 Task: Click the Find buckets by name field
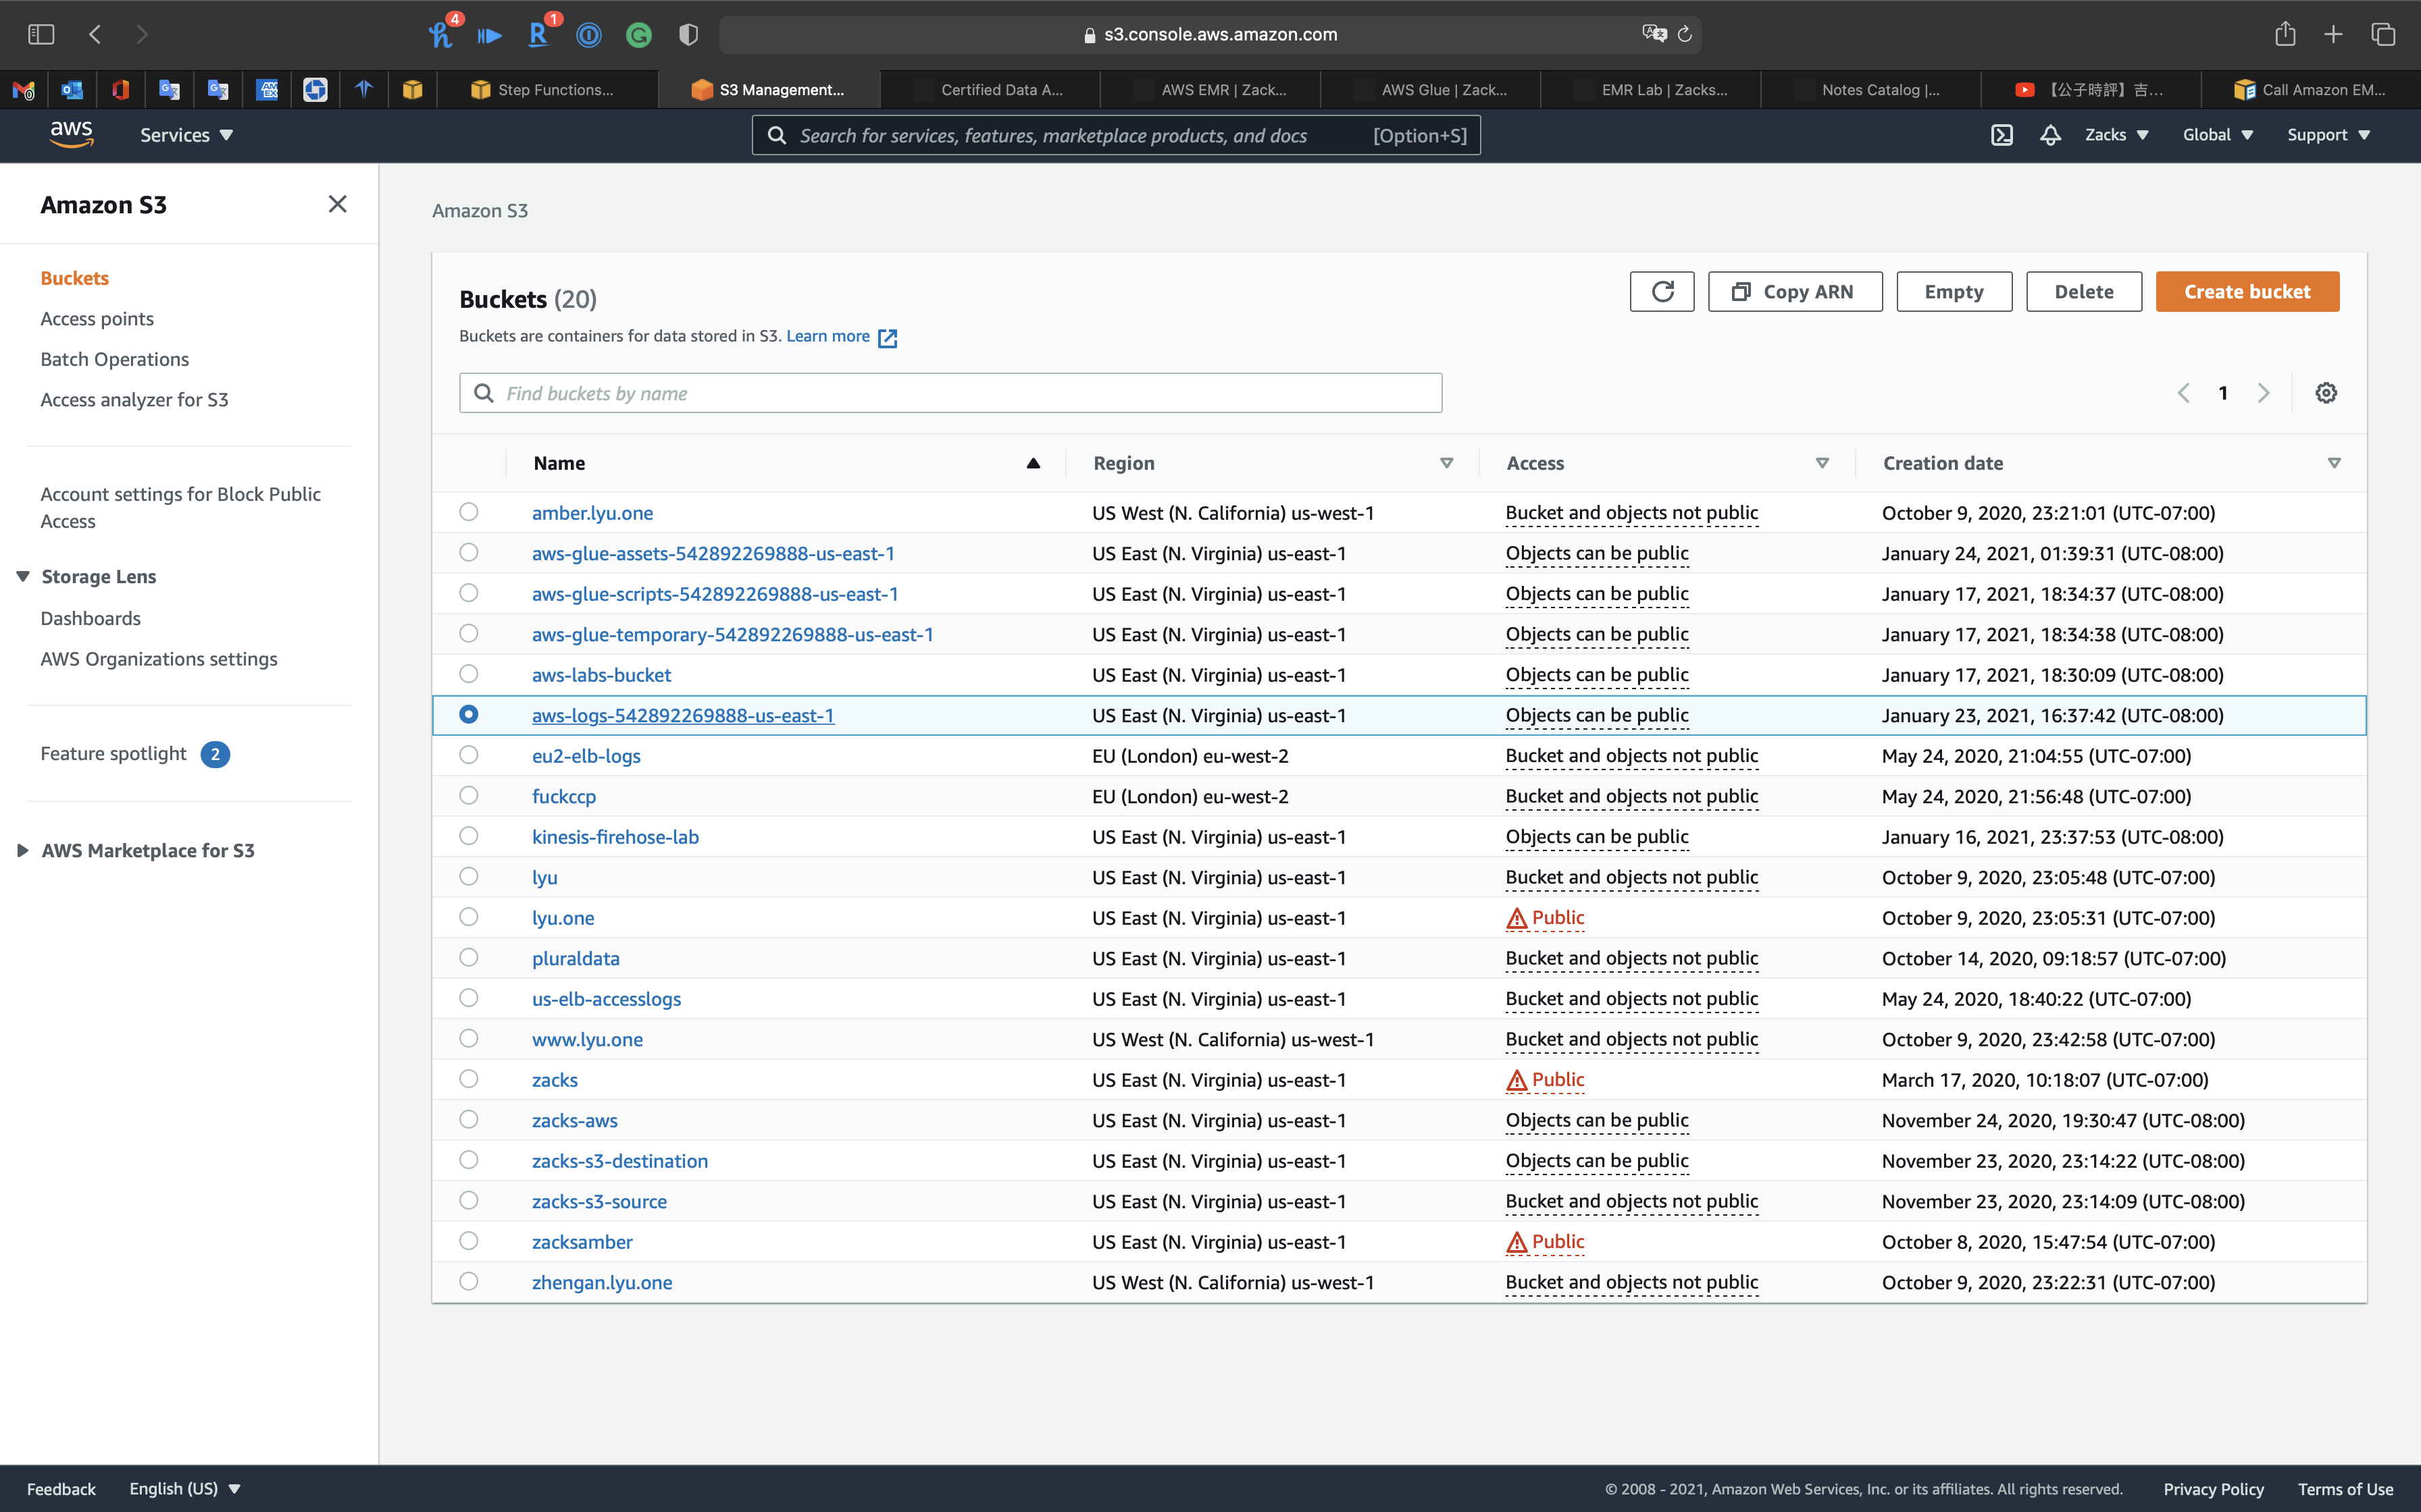pyautogui.click(x=950, y=393)
